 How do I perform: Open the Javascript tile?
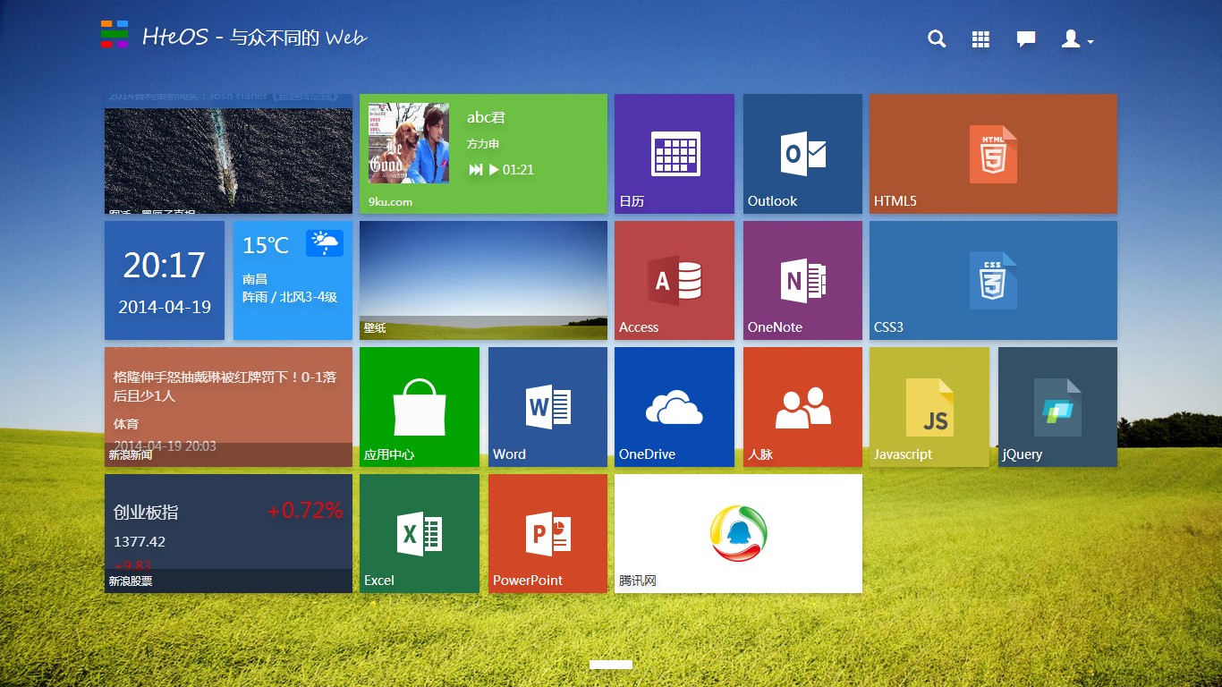(929, 407)
